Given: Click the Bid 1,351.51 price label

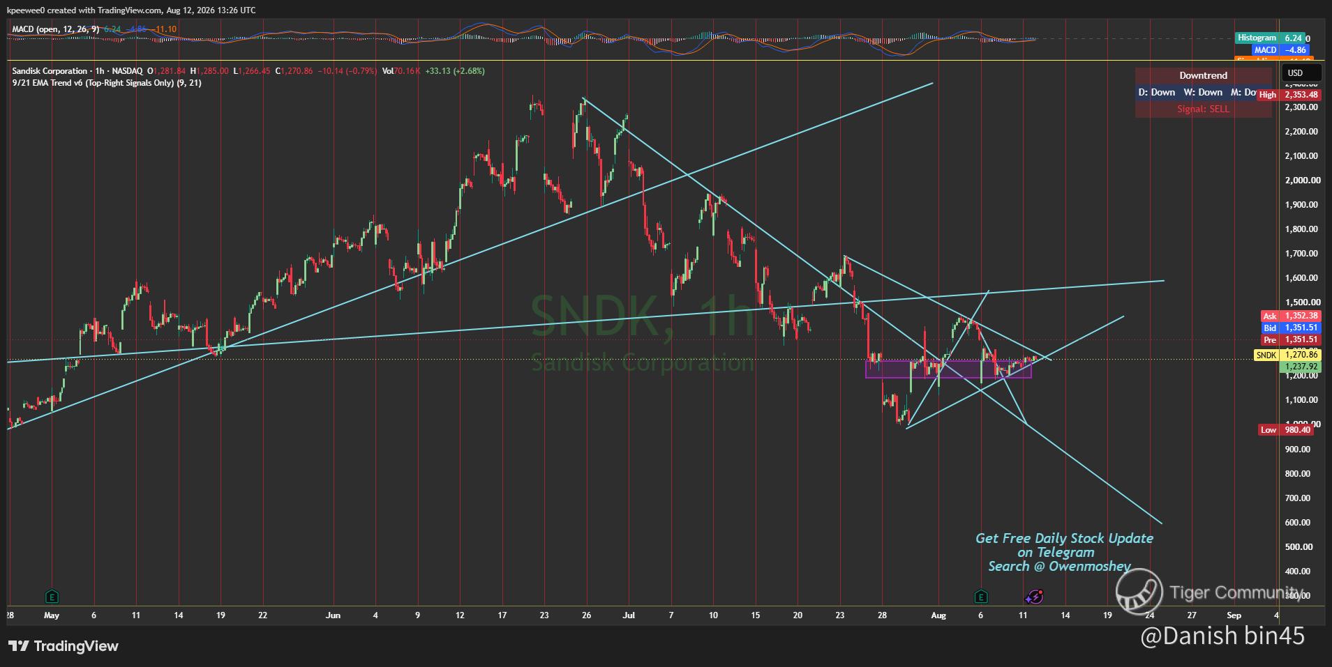Looking at the screenshot, I should pyautogui.click(x=1291, y=328).
